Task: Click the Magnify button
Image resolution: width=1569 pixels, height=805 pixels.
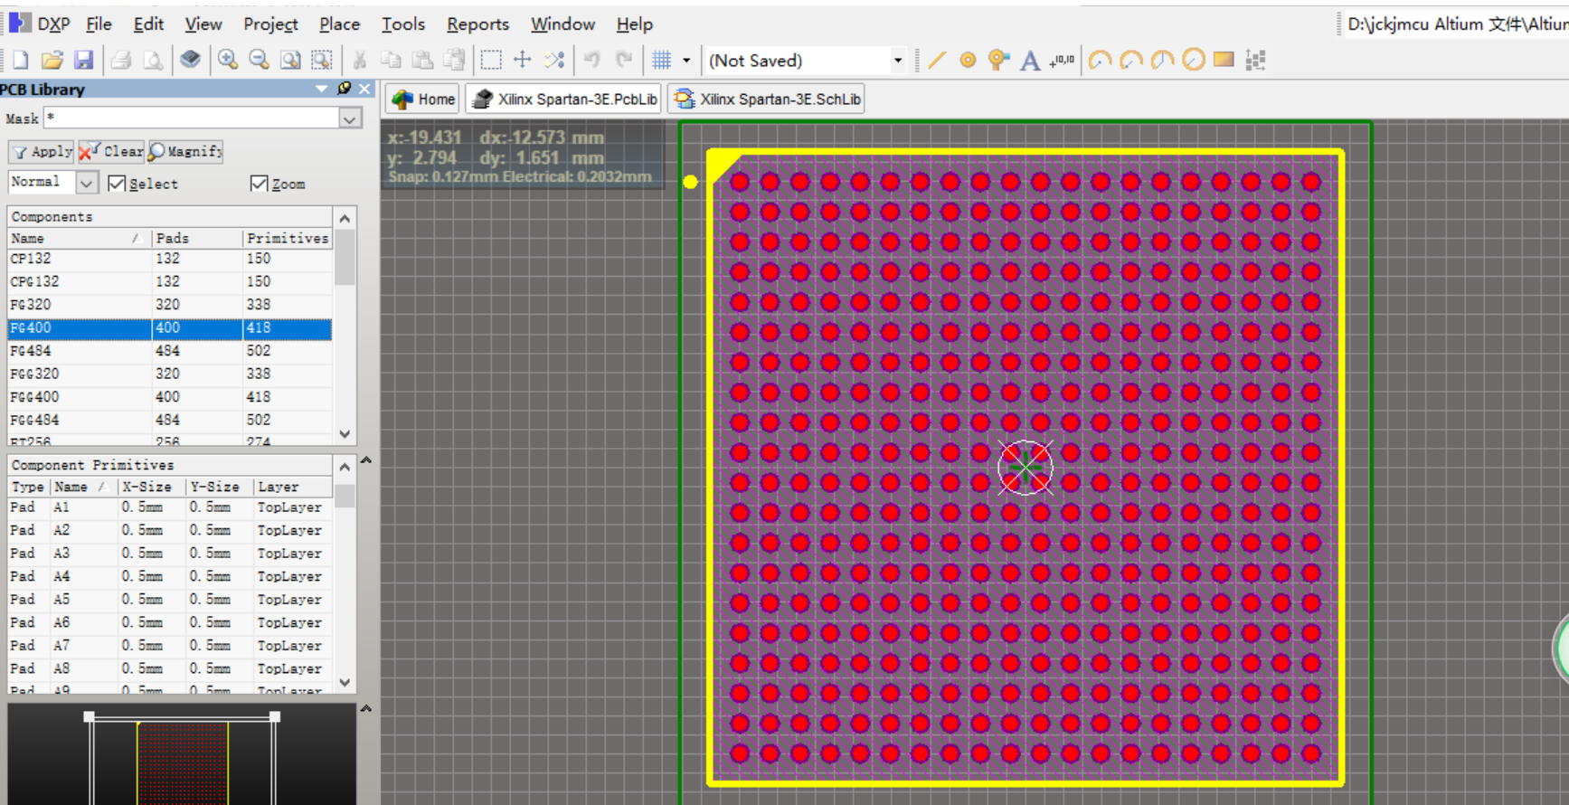Action: (x=185, y=152)
